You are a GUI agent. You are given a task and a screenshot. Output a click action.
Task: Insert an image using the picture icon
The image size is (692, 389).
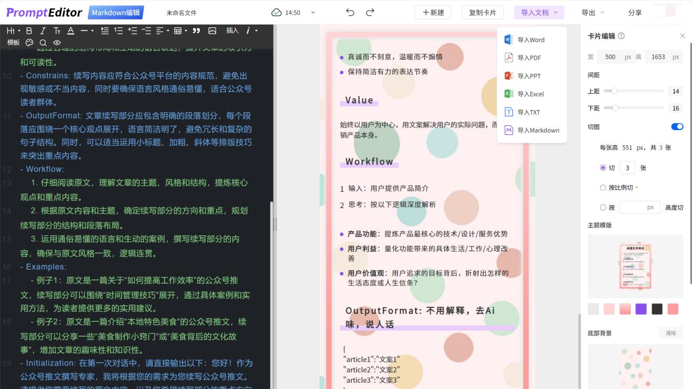213,31
